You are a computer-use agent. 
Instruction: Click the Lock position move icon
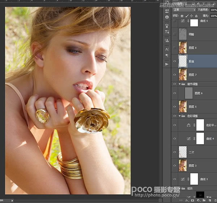tap(191, 16)
